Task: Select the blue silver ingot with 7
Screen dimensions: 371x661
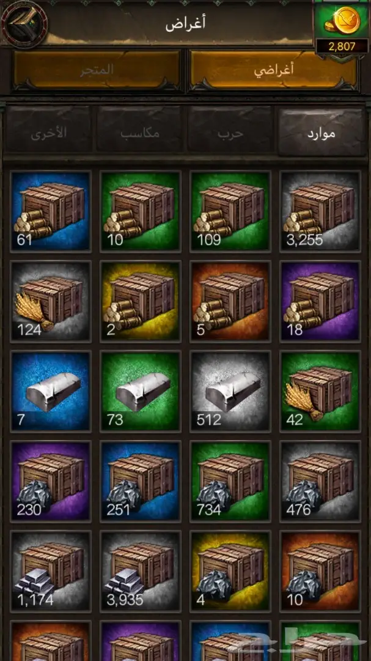Action: pos(51,391)
